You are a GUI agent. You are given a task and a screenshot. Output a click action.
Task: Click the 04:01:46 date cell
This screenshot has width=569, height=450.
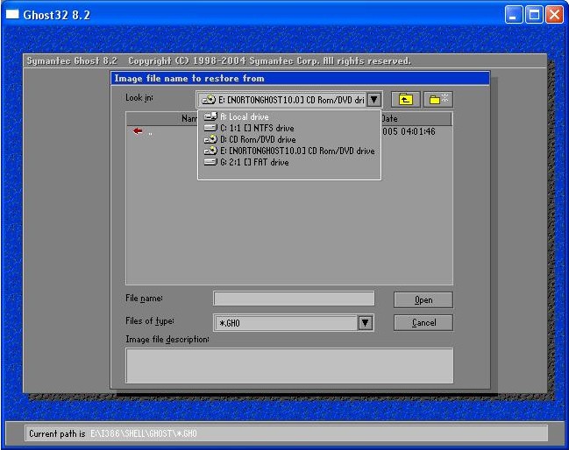click(409, 131)
